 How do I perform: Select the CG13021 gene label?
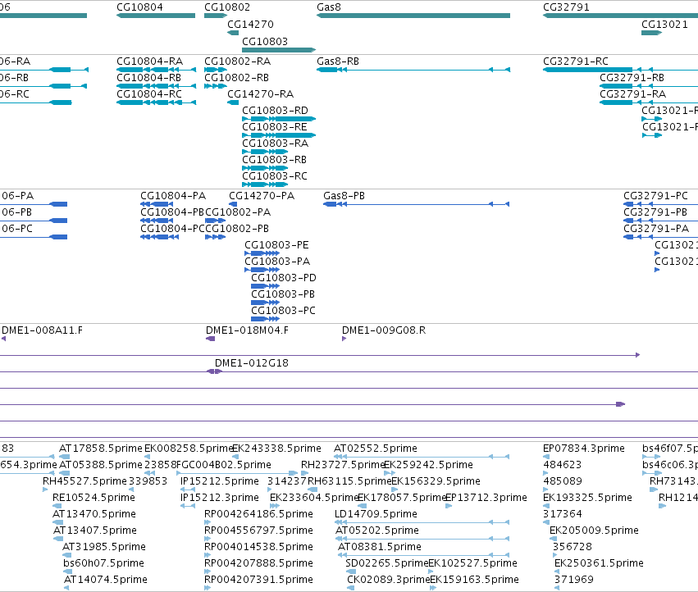(x=664, y=24)
